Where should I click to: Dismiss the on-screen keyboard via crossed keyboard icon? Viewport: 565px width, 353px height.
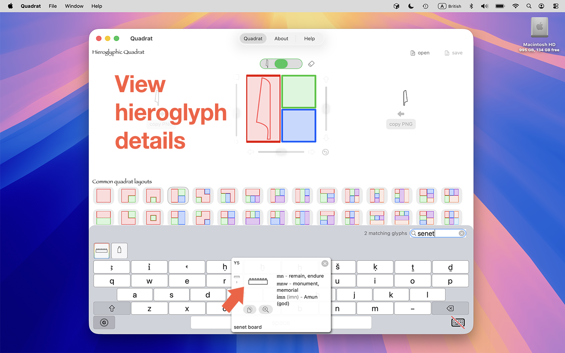pos(458,322)
